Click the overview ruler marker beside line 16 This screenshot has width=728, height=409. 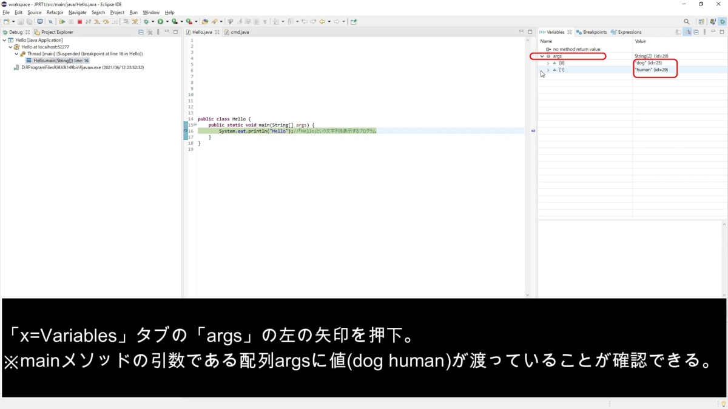pos(533,131)
